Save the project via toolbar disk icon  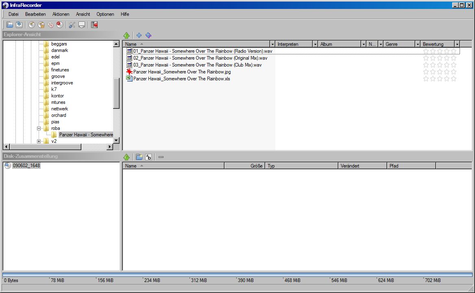click(19, 25)
